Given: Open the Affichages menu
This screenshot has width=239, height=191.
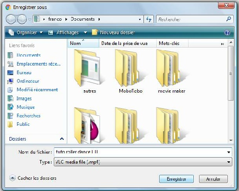Looking at the screenshot, I should coord(68,32).
